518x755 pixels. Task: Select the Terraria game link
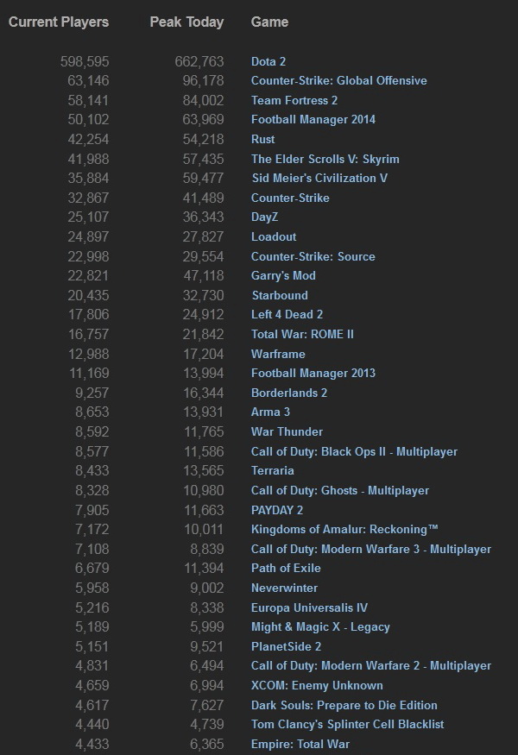coord(272,470)
